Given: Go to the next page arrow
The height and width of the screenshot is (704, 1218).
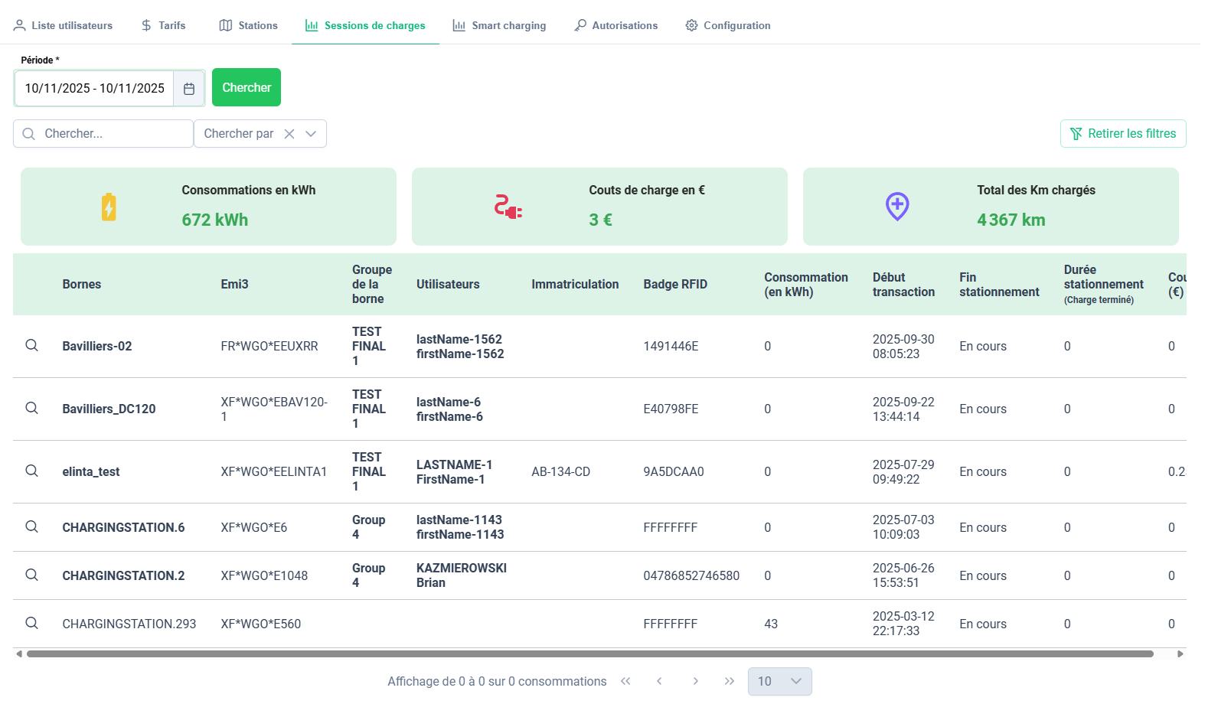Looking at the screenshot, I should (695, 681).
